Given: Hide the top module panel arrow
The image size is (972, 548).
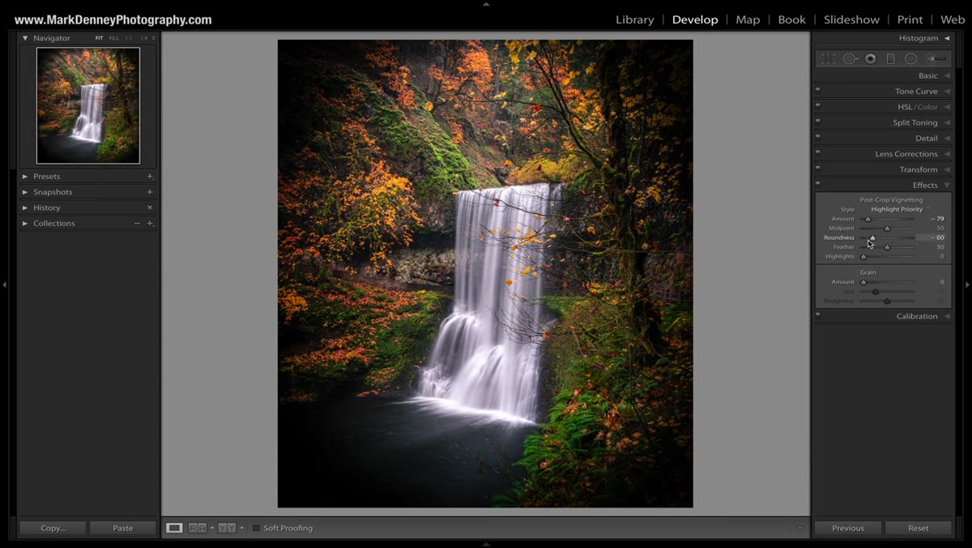Looking at the screenshot, I should [x=486, y=3].
